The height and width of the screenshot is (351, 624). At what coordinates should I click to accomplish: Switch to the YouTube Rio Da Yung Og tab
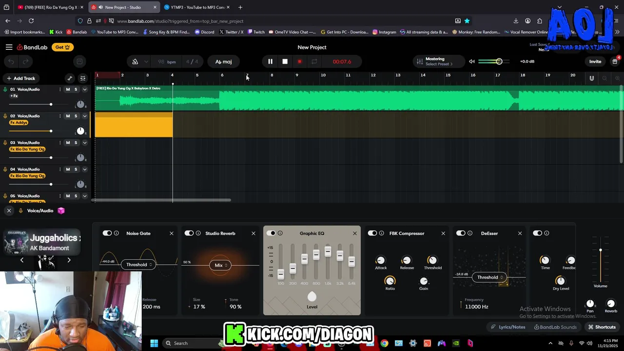pyautogui.click(x=51, y=7)
